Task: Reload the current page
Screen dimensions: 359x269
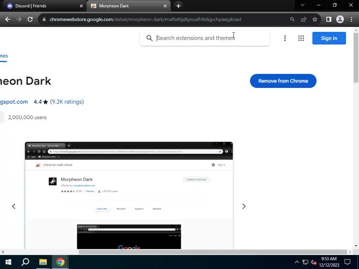Action: [x=30, y=20]
